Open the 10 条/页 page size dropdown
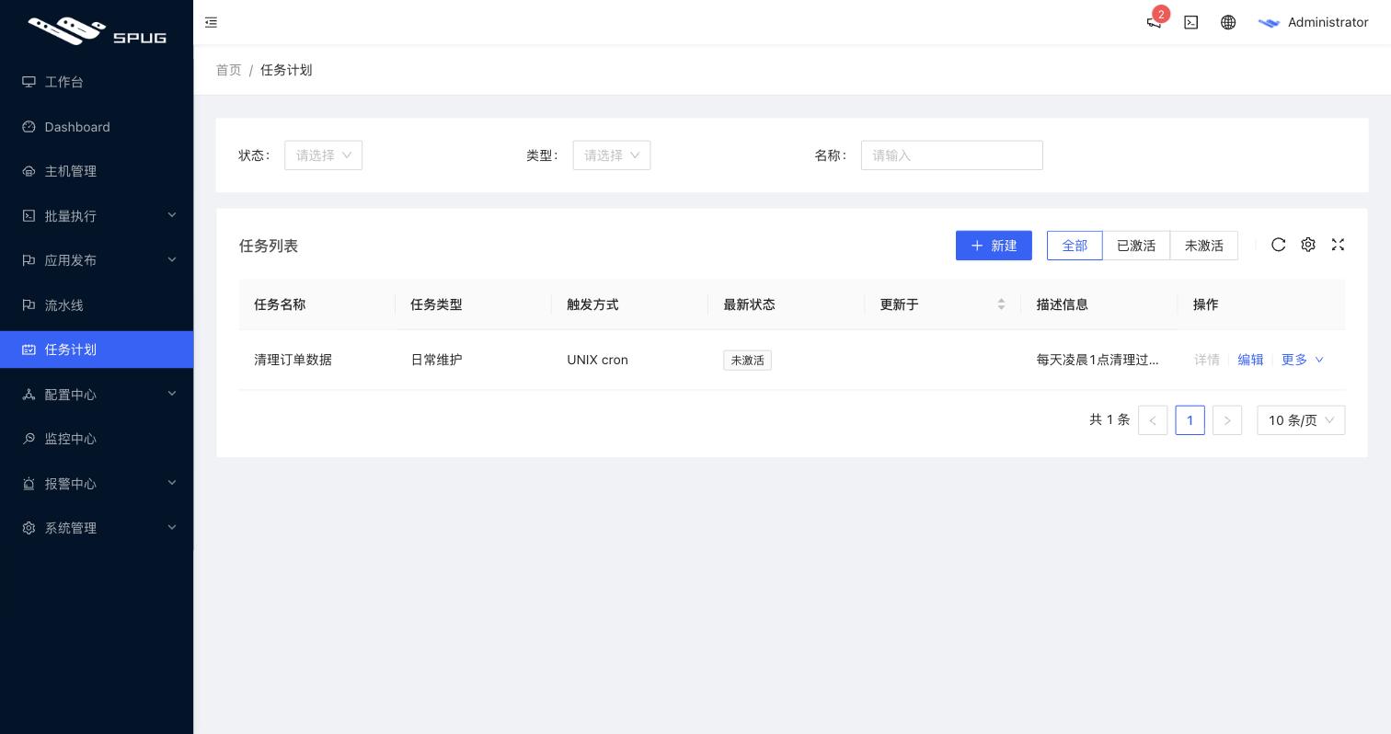The image size is (1391, 734). 1301,420
